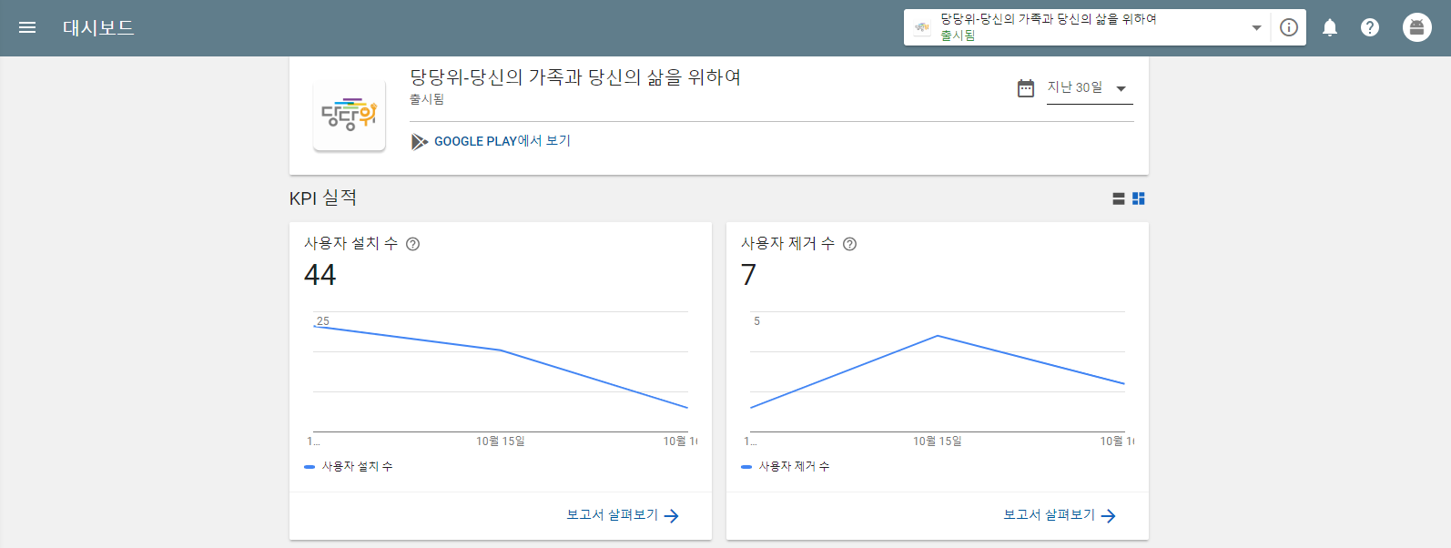The height and width of the screenshot is (548, 1451).
Task: Click 10월 15일 label on installs chart
Action: tap(501, 441)
